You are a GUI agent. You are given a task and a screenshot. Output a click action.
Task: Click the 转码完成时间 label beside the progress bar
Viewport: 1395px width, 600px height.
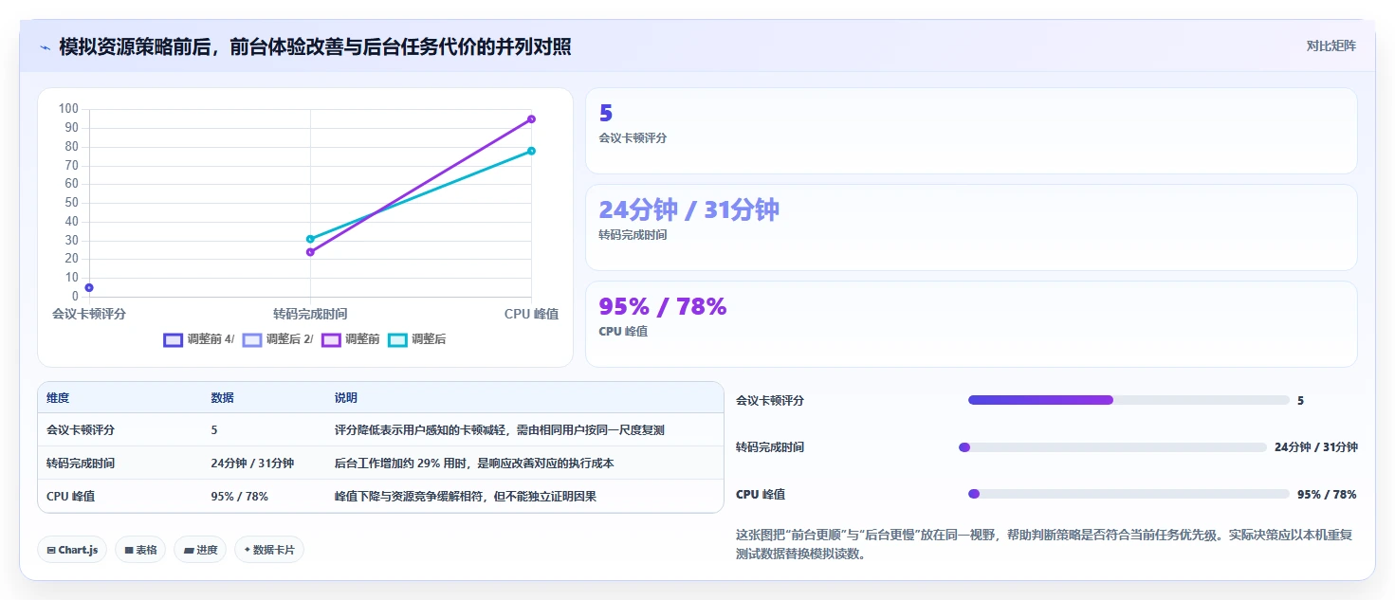coord(770,447)
